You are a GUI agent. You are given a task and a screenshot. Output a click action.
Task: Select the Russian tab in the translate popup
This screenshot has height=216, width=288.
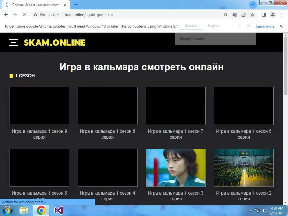pos(191,26)
